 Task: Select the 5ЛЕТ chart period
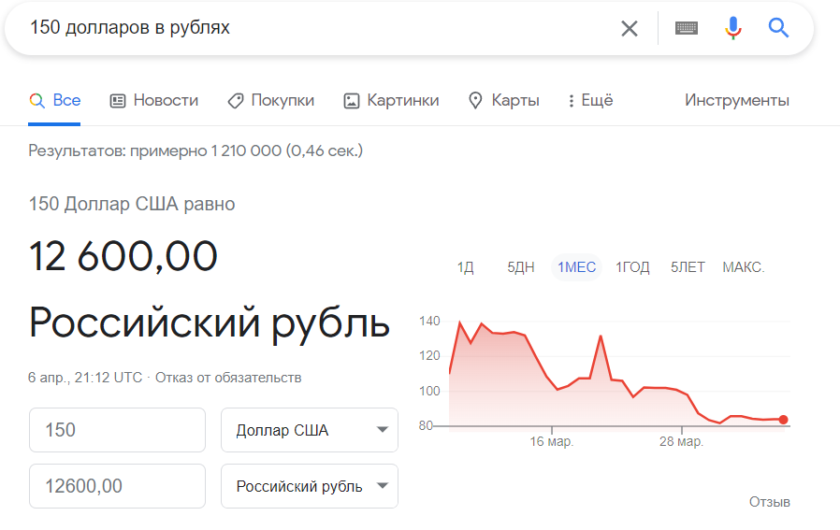(688, 267)
